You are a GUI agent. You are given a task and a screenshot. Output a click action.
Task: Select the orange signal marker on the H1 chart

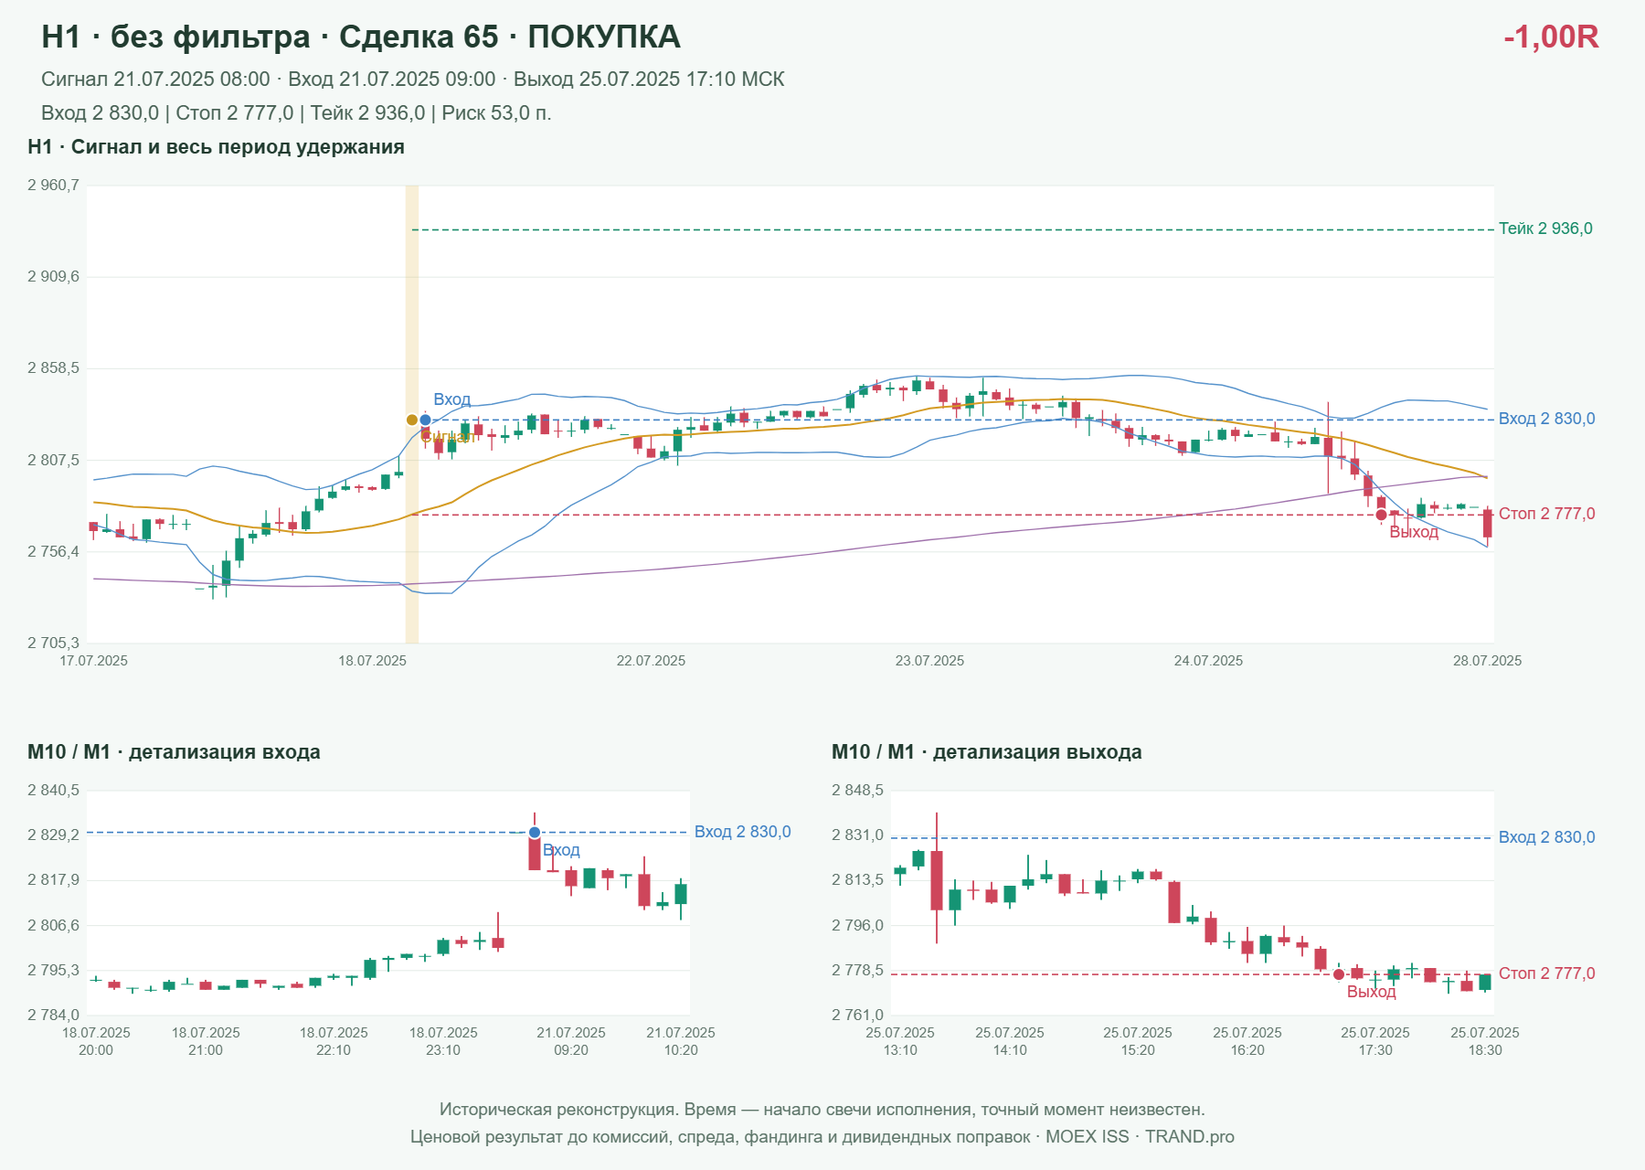pyautogui.click(x=412, y=420)
